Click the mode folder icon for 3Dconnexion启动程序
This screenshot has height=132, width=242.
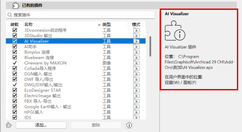[136, 30]
